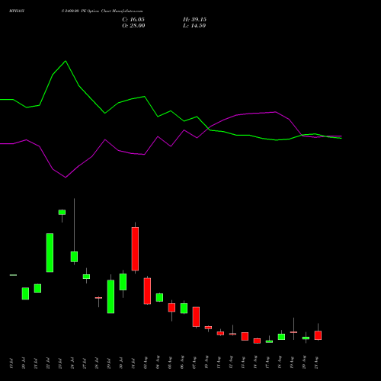Click the '19 Aug' date axis label
This screenshot has height=381, width=381.
tap(292, 363)
